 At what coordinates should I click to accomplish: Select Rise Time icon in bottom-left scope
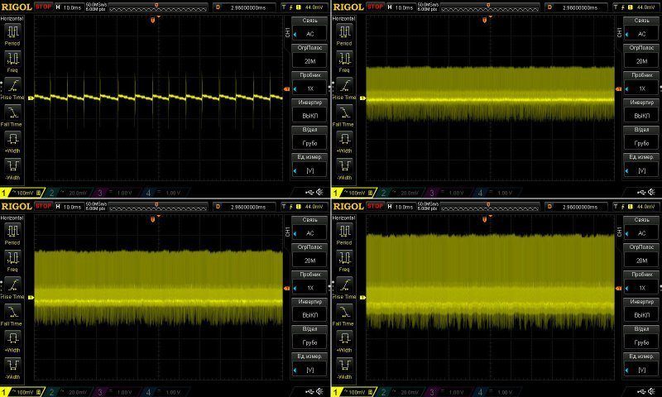(x=12, y=285)
